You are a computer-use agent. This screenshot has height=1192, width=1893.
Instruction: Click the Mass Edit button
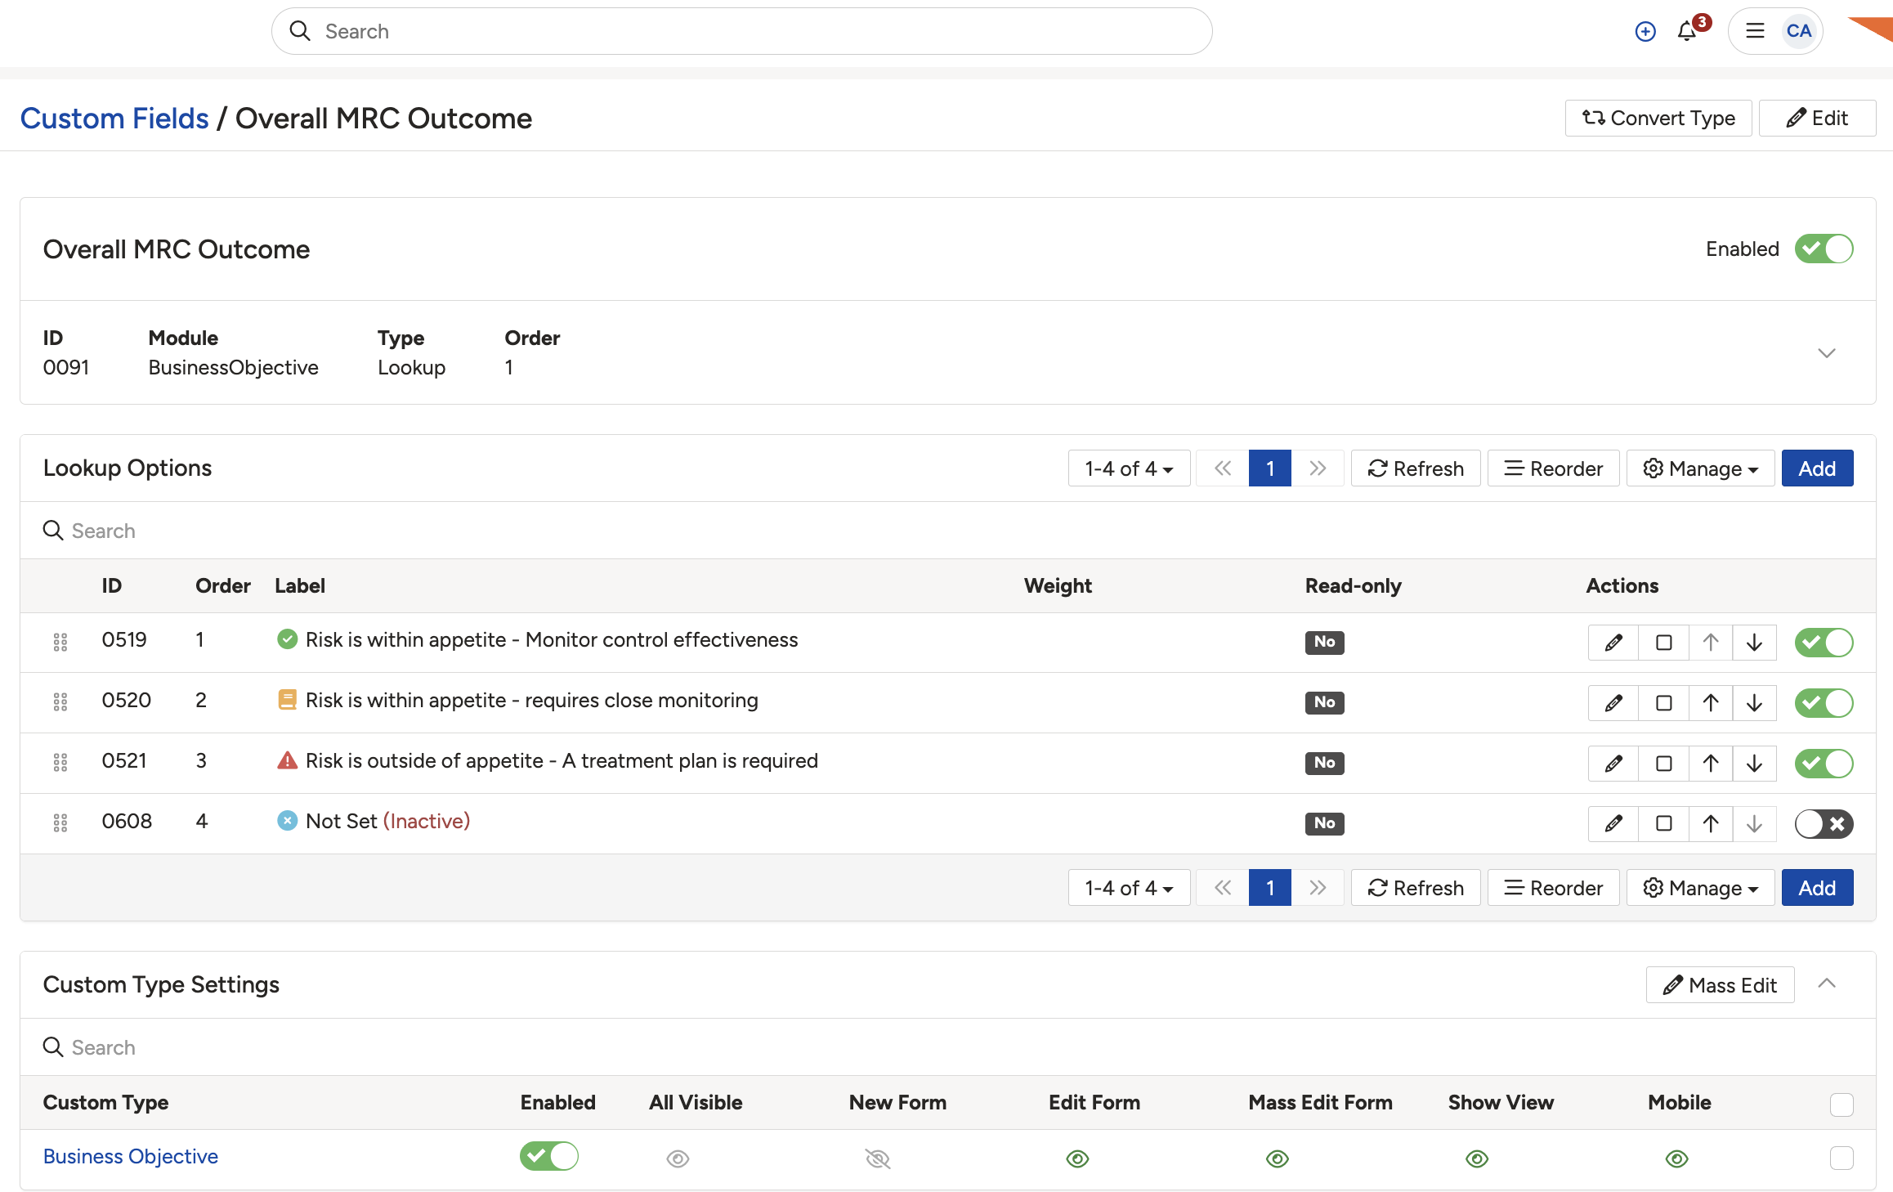tap(1720, 985)
